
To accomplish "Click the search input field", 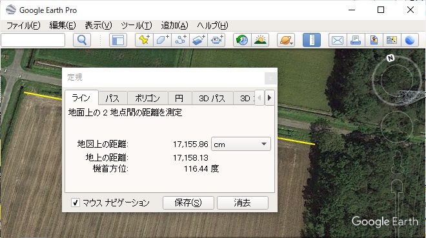I will 33,40.
